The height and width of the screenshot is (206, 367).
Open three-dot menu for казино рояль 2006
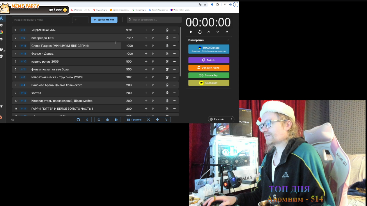(174, 61)
